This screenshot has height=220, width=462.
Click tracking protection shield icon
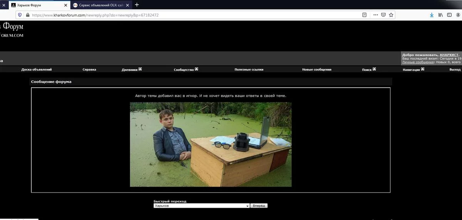click(20, 15)
